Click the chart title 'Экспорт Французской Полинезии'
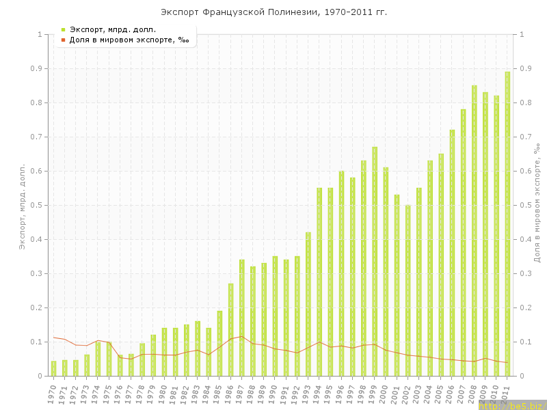547x410 pixels. (273, 12)
